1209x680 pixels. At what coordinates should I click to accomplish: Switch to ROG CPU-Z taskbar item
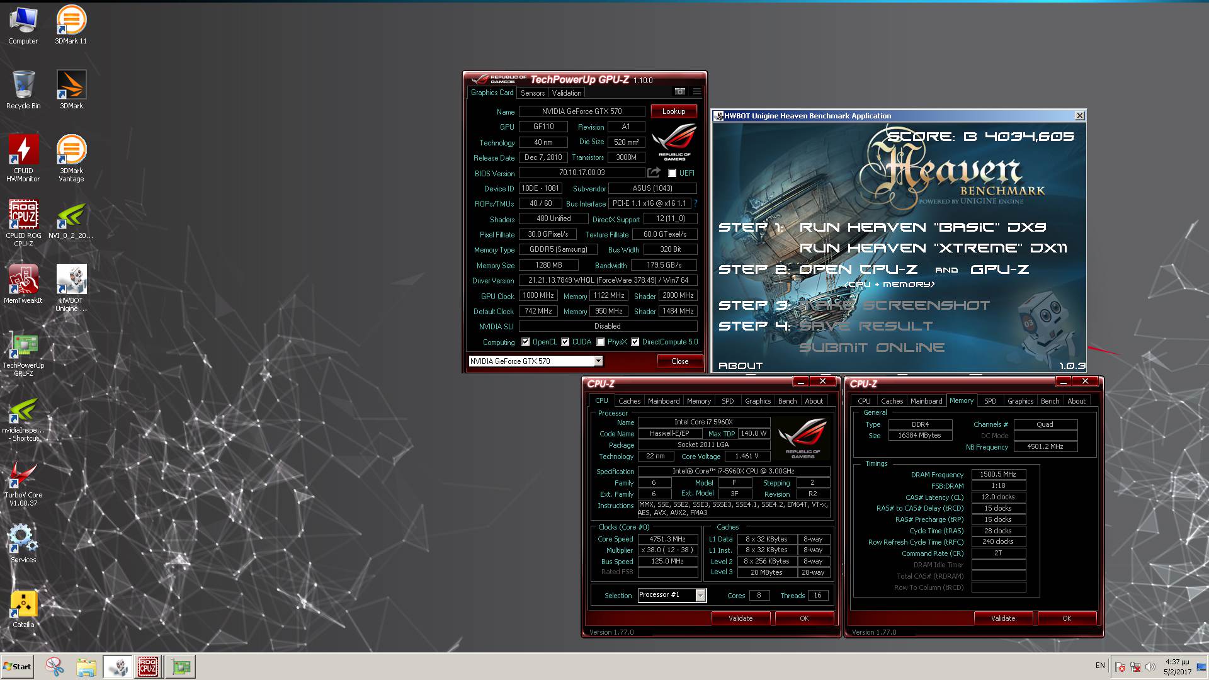pyautogui.click(x=148, y=666)
